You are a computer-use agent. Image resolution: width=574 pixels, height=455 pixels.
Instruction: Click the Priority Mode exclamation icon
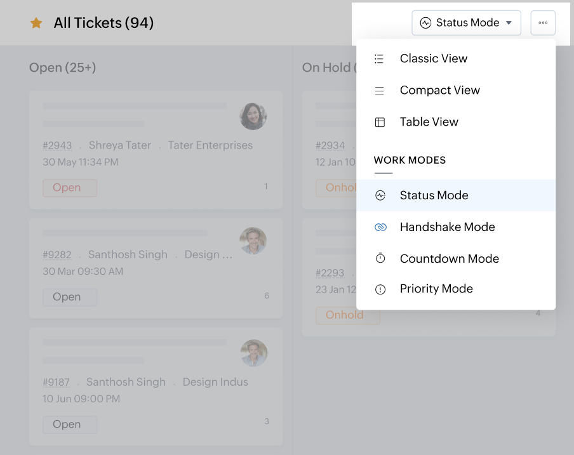(380, 289)
